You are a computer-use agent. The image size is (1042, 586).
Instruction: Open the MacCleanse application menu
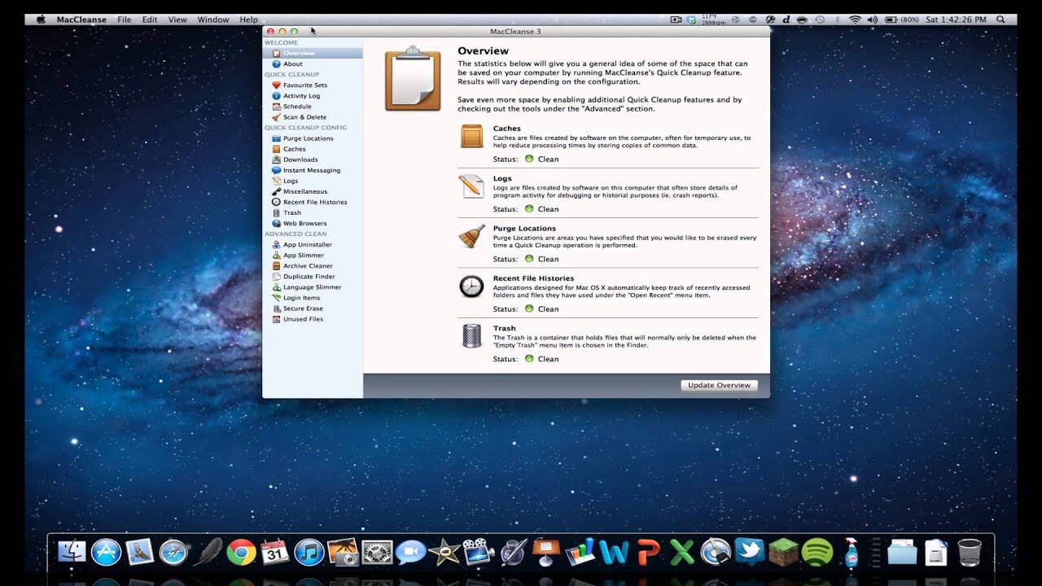[x=81, y=20]
